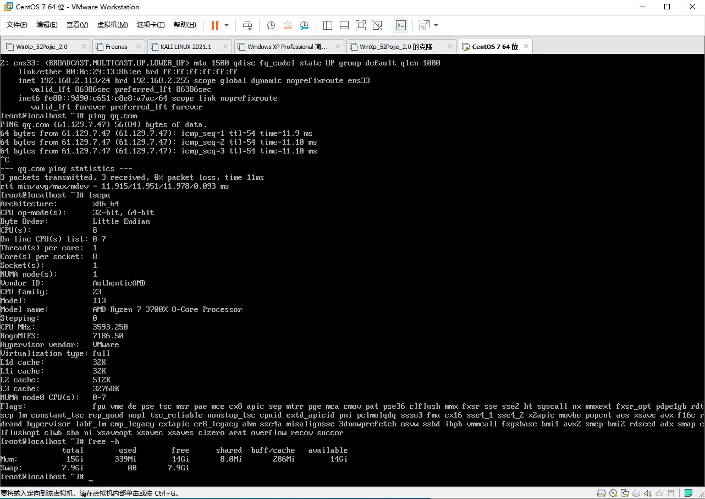Image resolution: width=705 pixels, height=499 pixels.
Task: Click the Freenas tab VM icon
Action: [99, 47]
